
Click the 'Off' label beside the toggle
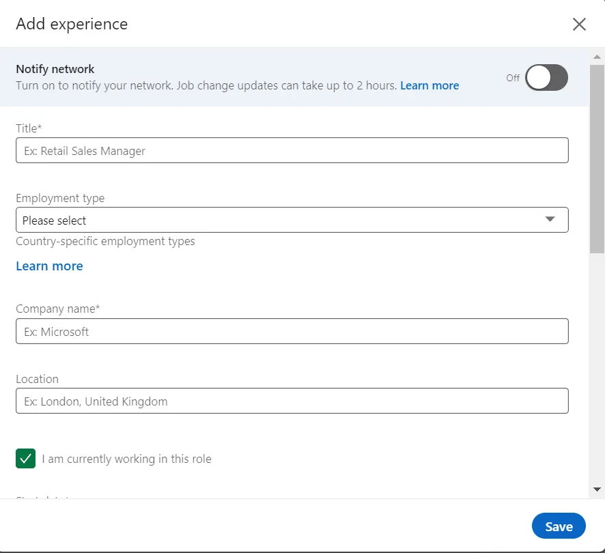pyautogui.click(x=513, y=78)
